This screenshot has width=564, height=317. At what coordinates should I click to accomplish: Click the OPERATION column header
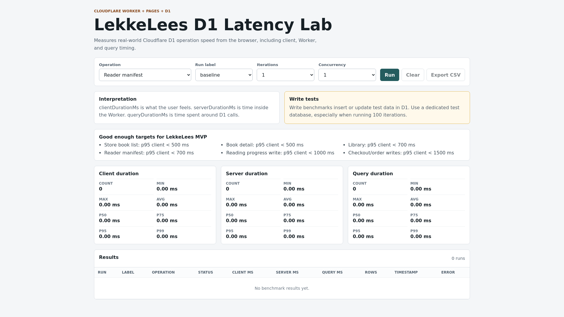click(163, 272)
